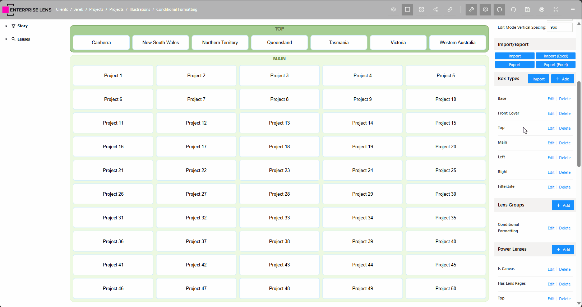Open Illustrations in the breadcrumb
This screenshot has height=307, width=582.
click(x=140, y=10)
